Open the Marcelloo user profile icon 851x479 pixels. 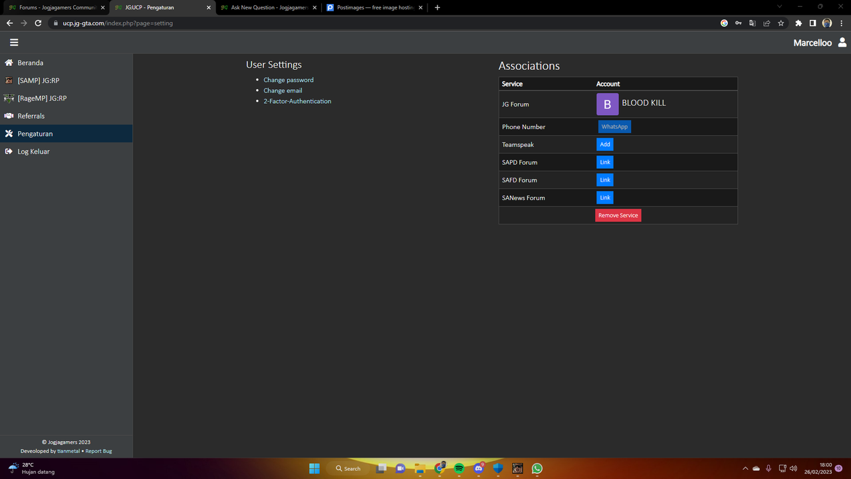[842, 42]
